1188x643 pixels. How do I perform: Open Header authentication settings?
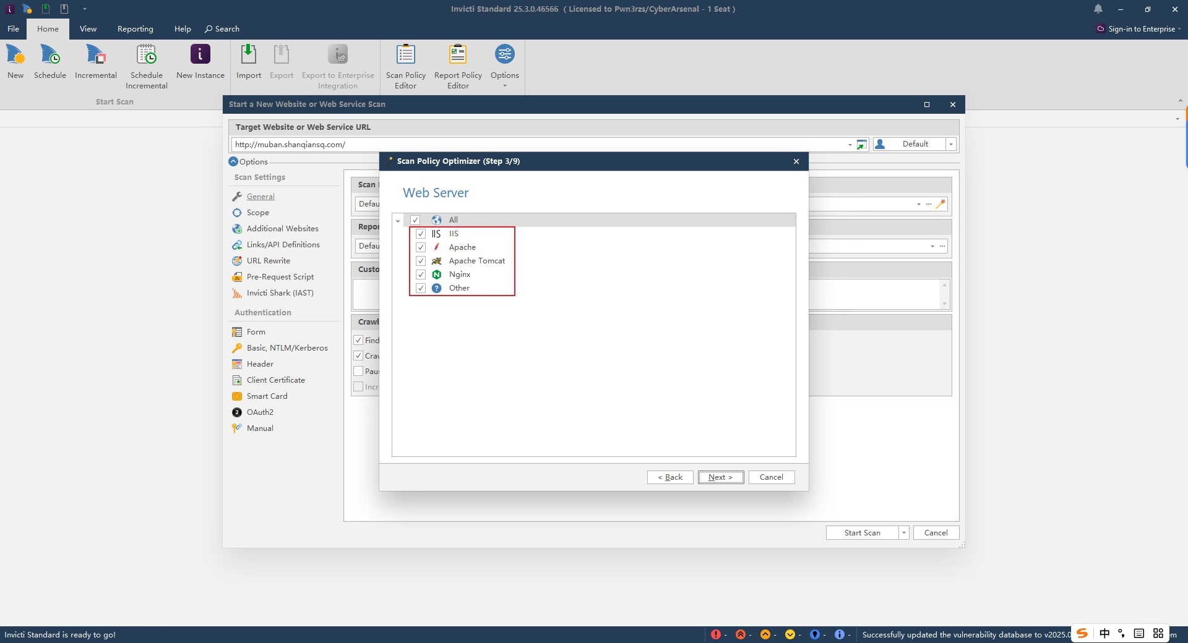click(260, 364)
